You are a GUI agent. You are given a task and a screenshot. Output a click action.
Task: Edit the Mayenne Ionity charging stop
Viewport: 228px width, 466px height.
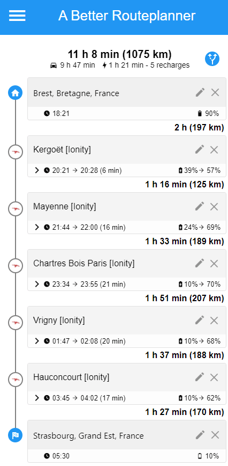pos(200,206)
